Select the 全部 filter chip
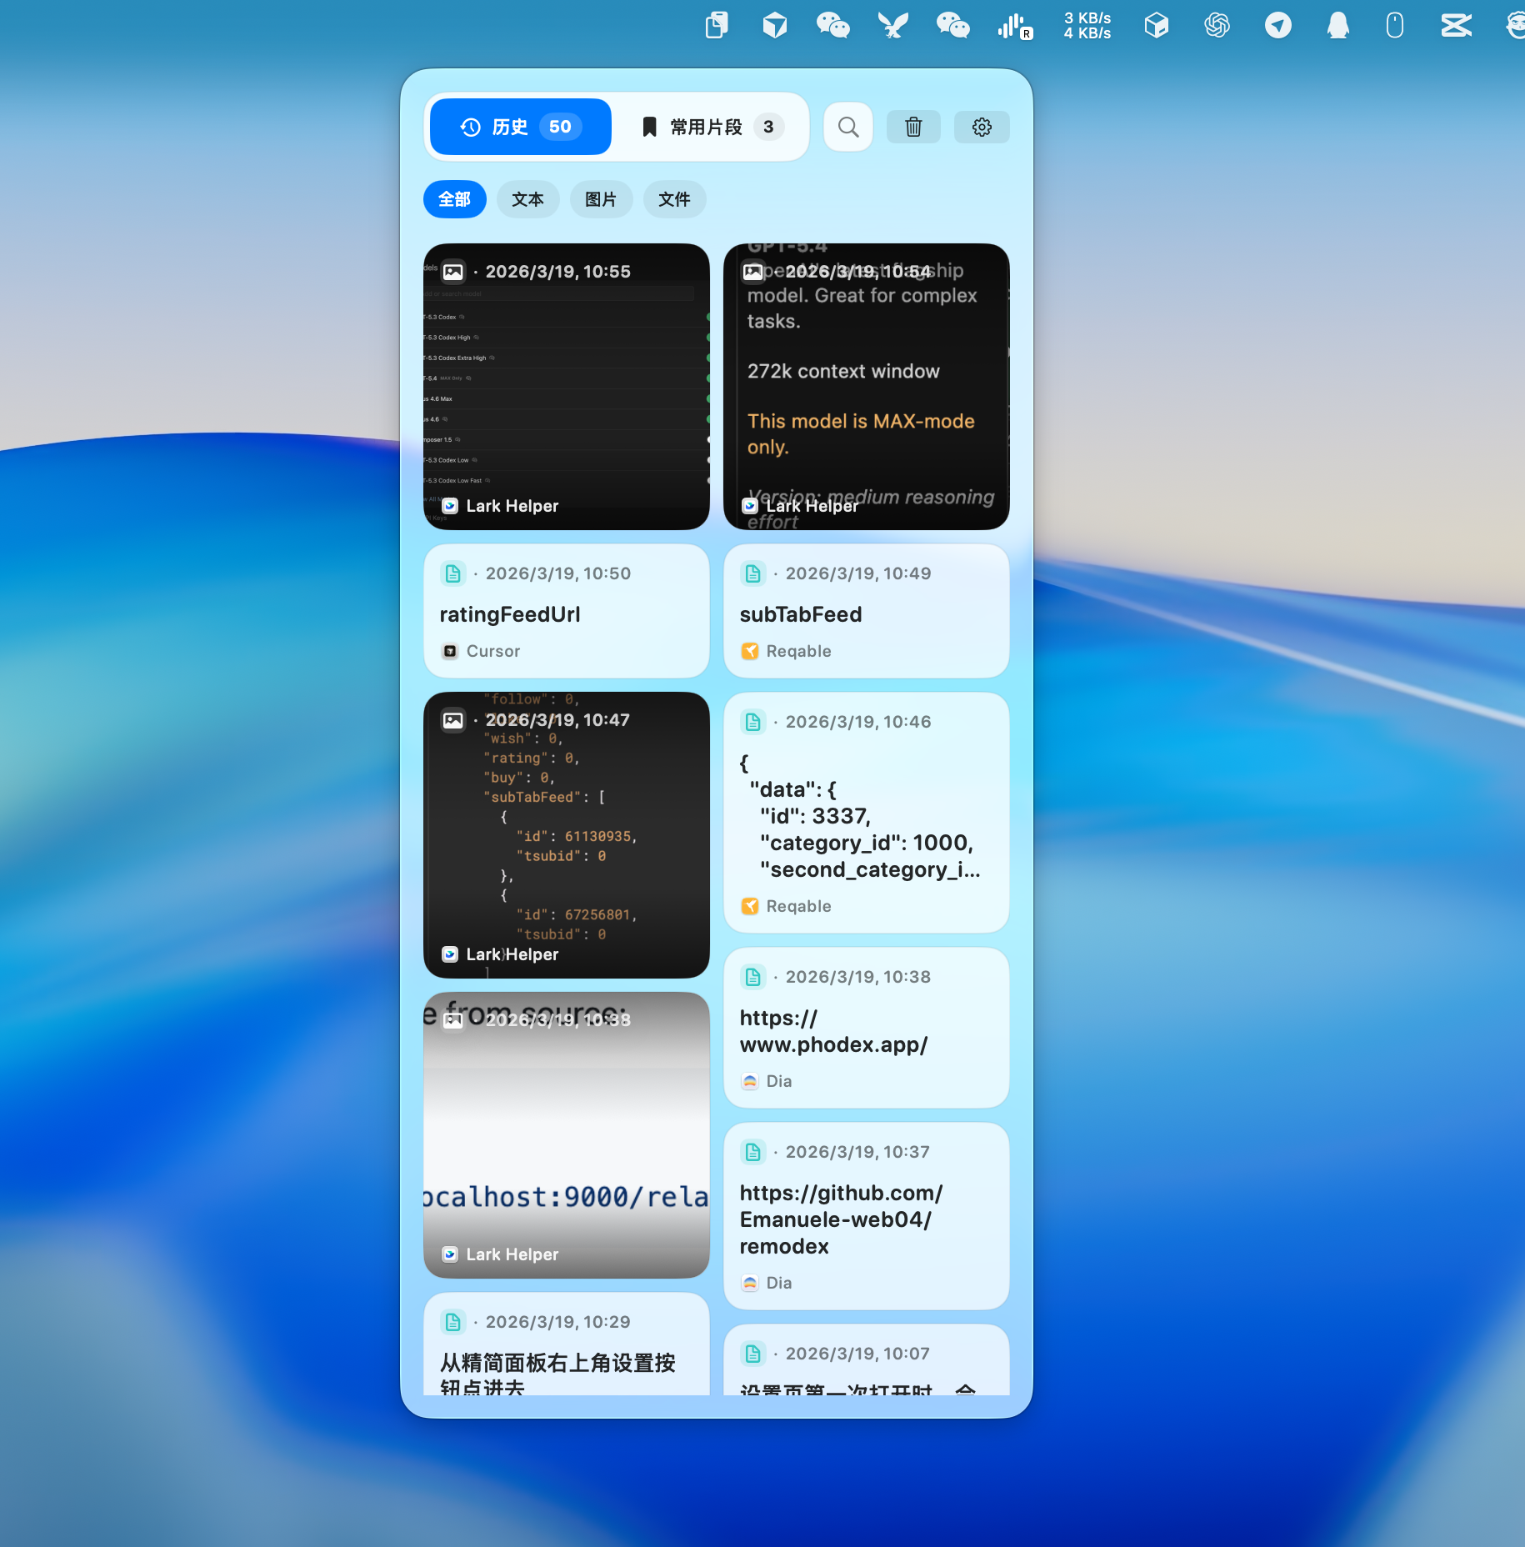This screenshot has height=1547, width=1525. click(x=454, y=199)
